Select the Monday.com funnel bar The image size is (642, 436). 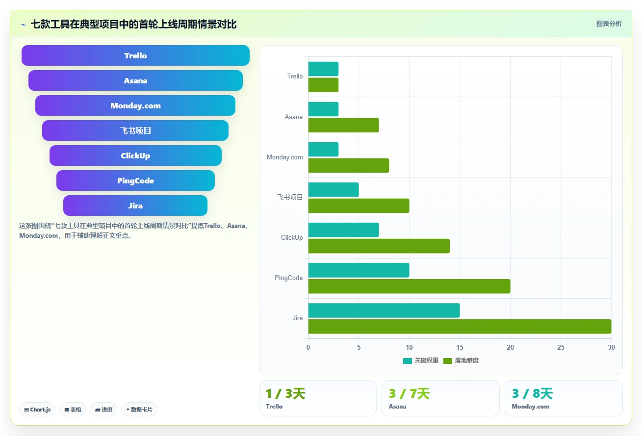coord(135,105)
